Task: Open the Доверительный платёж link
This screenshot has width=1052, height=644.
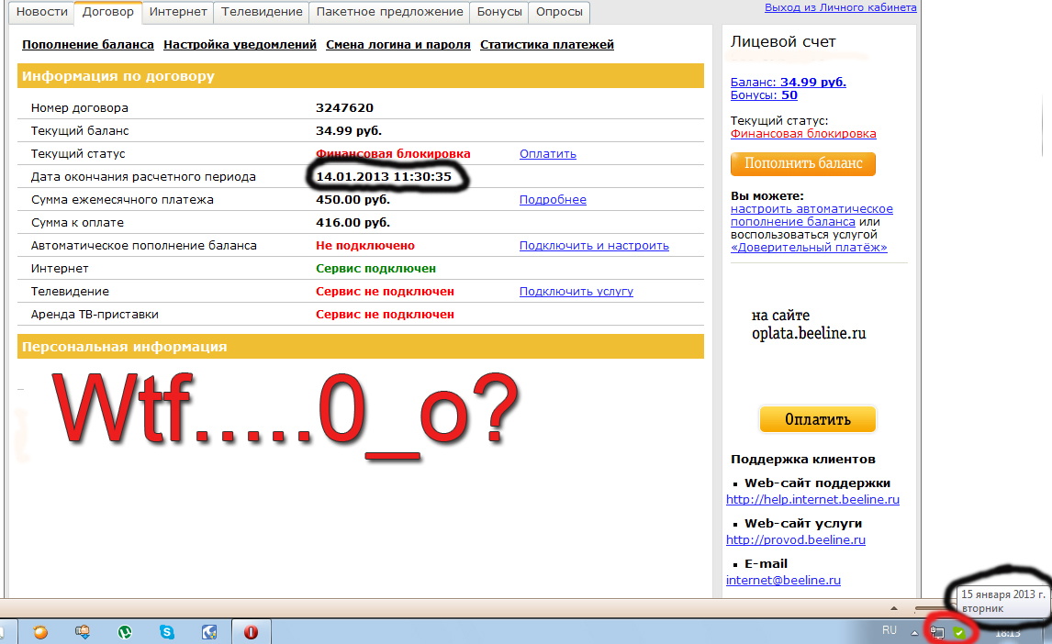Action: click(x=809, y=248)
